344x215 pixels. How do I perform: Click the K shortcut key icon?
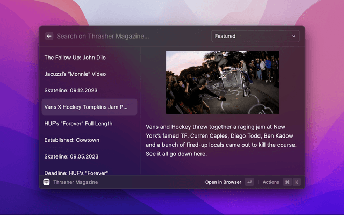click(x=296, y=182)
